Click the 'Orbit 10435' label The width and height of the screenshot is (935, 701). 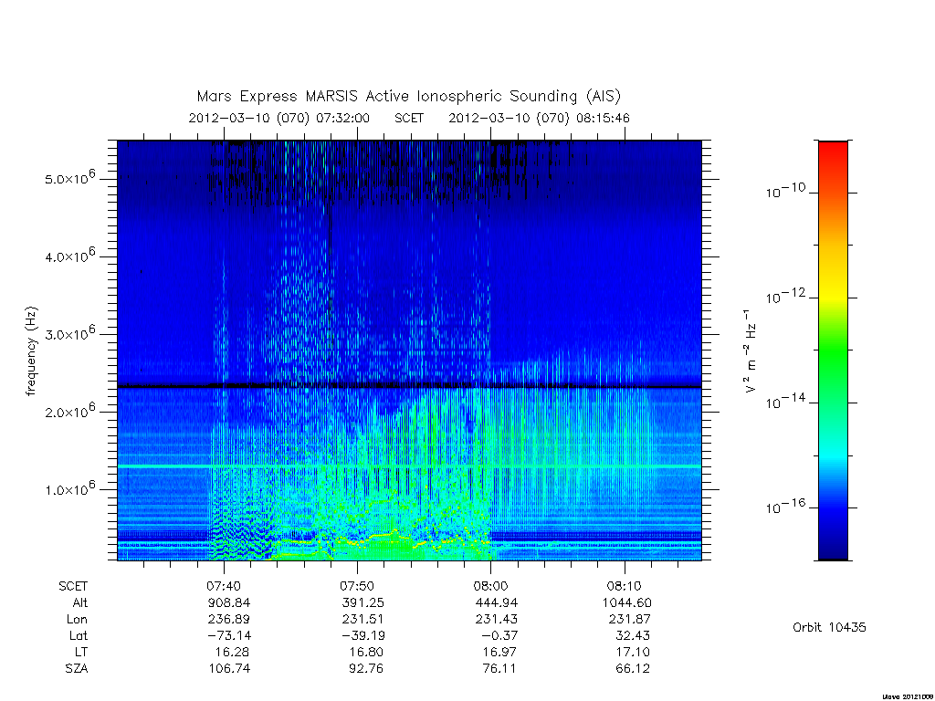(x=829, y=627)
